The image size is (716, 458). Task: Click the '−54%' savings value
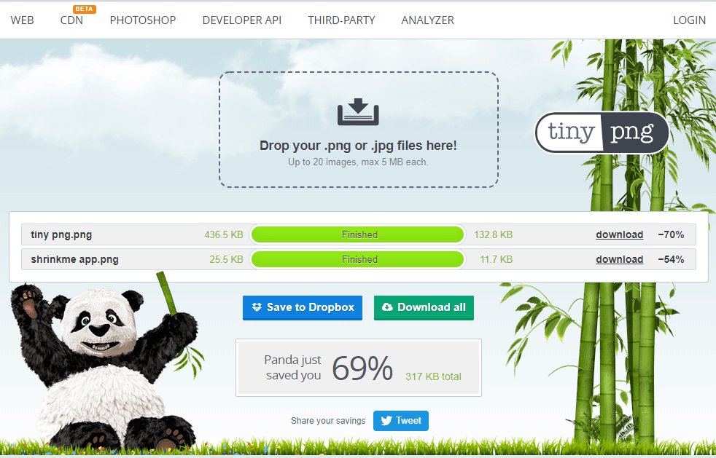pyautogui.click(x=671, y=259)
